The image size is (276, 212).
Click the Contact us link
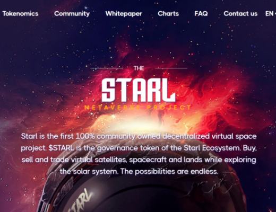click(x=240, y=14)
